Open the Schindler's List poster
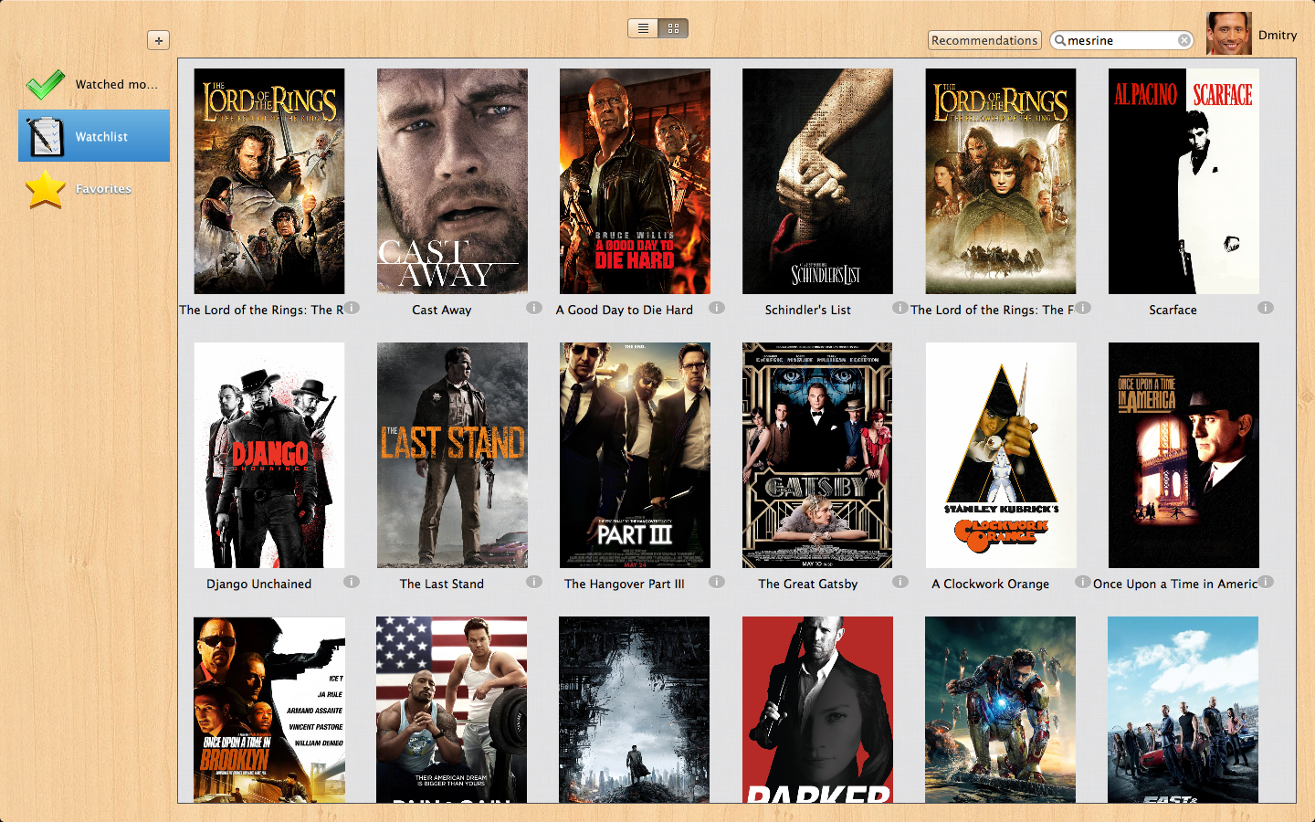1315x822 pixels. [x=817, y=181]
